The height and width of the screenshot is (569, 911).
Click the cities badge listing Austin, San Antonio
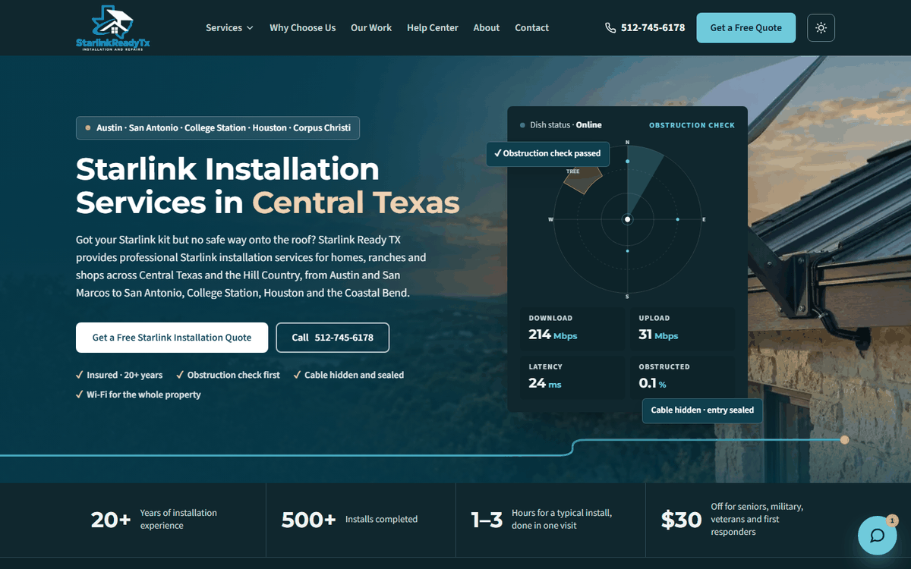click(218, 127)
